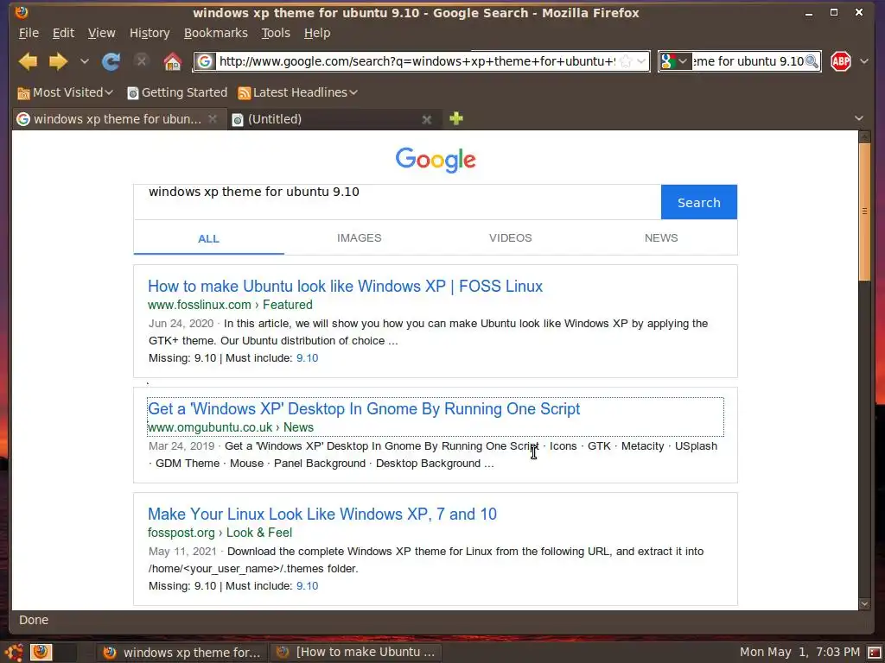The width and height of the screenshot is (885, 663).
Task: Select the VIDEOS results tab
Action: 510,238
